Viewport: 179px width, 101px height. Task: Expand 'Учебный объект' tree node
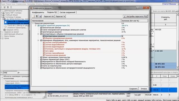click(x=2, y=15)
